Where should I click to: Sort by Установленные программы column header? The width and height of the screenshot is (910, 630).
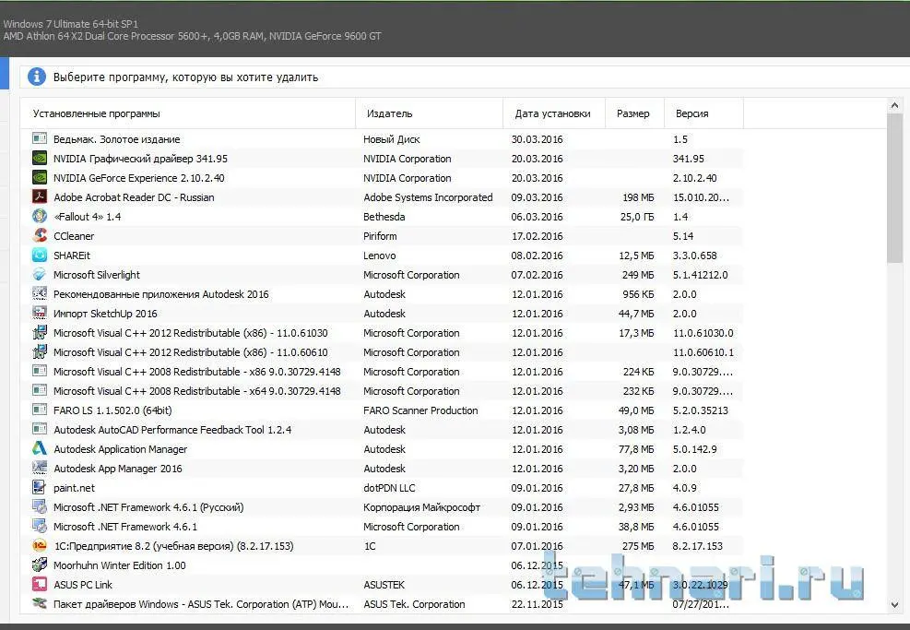point(187,113)
